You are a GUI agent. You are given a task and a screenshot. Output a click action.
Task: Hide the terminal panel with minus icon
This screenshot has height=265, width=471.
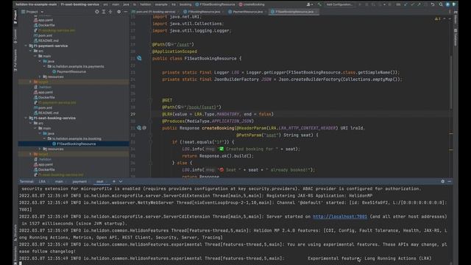coord(450,182)
